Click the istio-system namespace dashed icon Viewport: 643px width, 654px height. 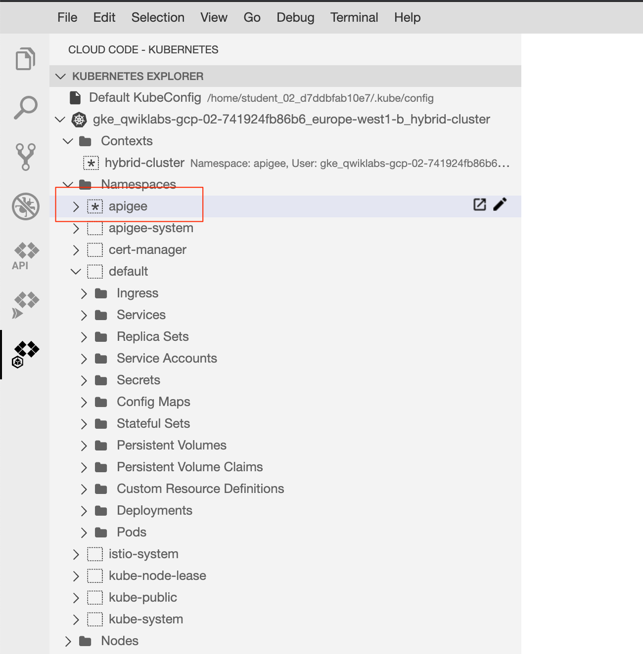(95, 554)
